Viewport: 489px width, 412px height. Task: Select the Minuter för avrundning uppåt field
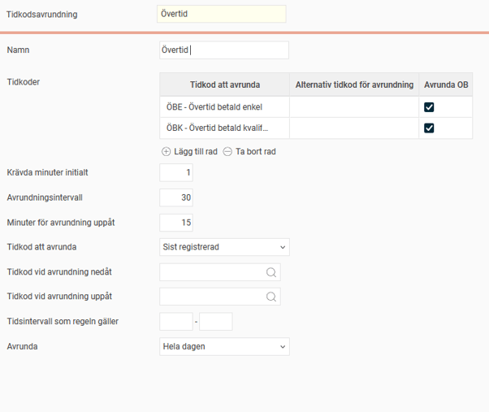[176, 223]
